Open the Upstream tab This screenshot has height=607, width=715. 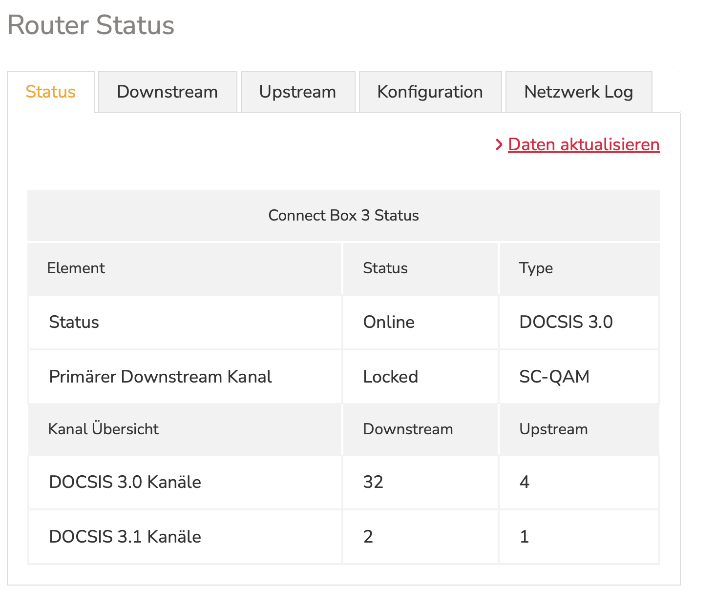coord(297,92)
